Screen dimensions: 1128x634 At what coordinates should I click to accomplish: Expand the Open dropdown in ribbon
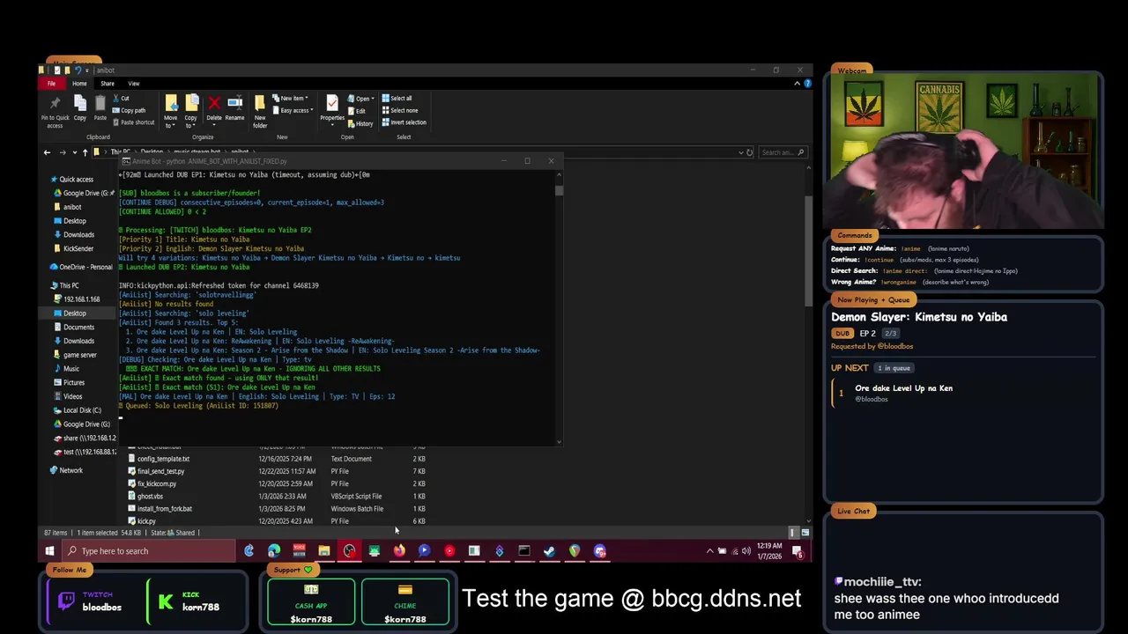(361, 99)
